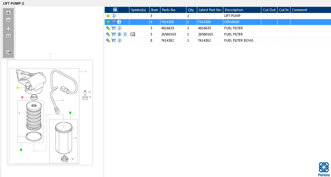
Task: Select green callout 5 below the filter element
Action: tap(21, 150)
